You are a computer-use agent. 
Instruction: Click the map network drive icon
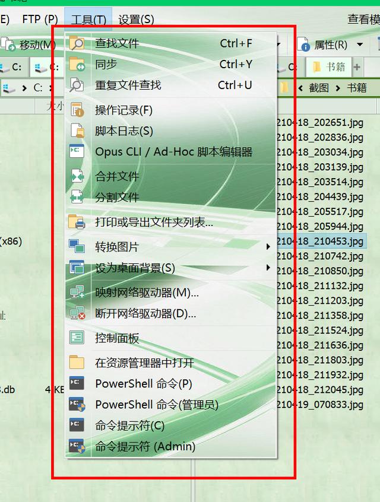pyautogui.click(x=77, y=293)
